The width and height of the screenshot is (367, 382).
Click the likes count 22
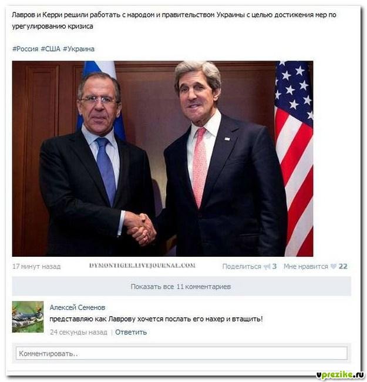click(343, 267)
